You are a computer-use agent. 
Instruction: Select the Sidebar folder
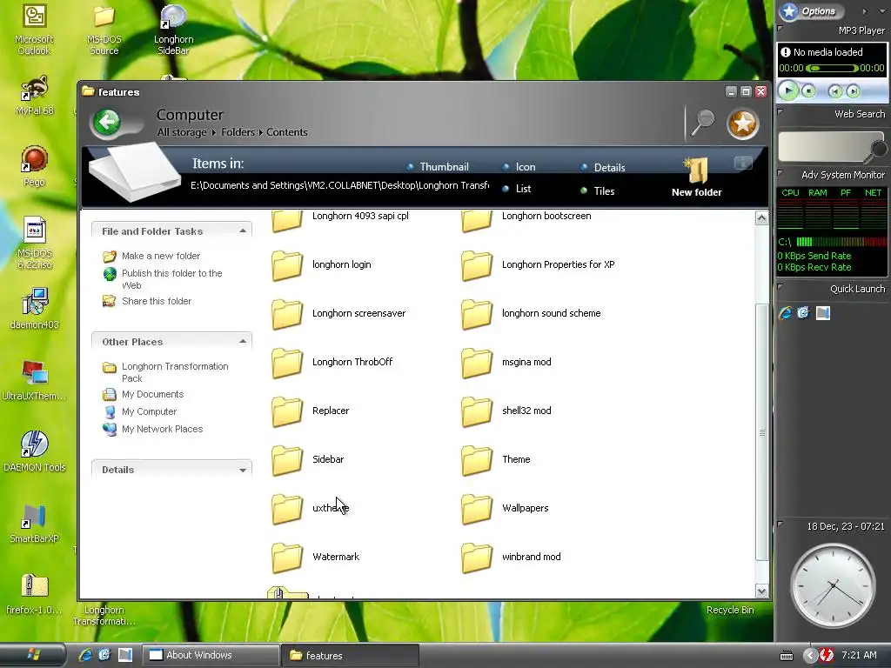(x=307, y=459)
